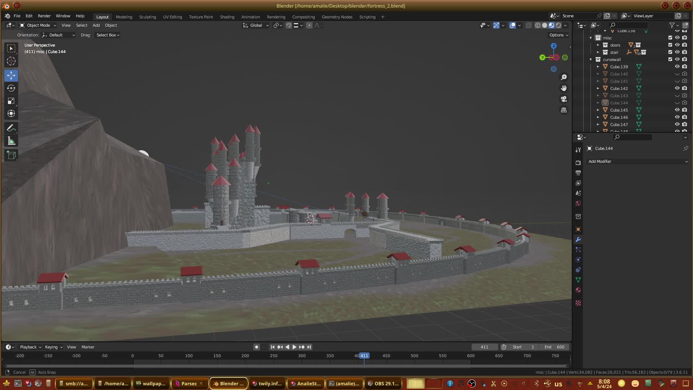This screenshot has height=390, width=693.
Task: Switch to orthographic grid view icon
Action: tap(564, 110)
